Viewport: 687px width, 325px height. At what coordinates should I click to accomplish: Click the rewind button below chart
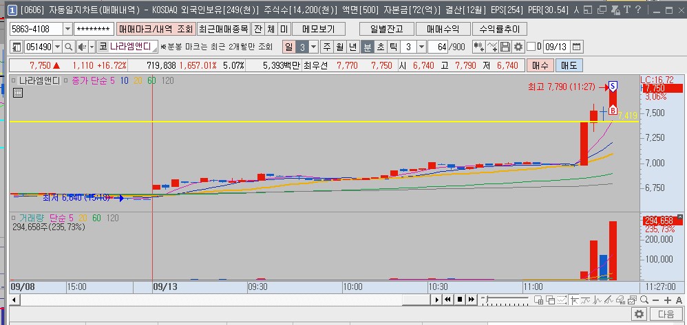point(447,300)
